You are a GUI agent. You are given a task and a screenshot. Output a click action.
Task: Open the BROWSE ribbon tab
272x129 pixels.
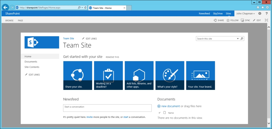click(9, 20)
